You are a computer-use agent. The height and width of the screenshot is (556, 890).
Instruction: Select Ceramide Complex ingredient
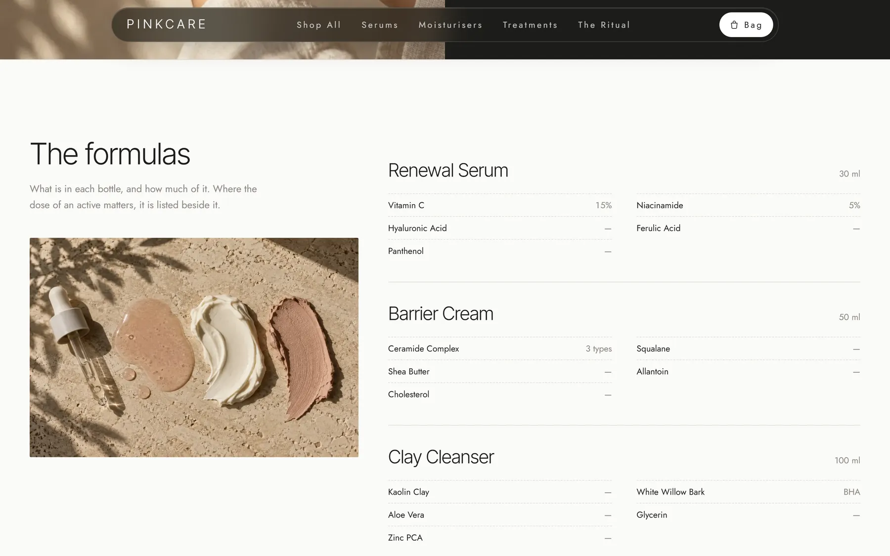point(423,348)
